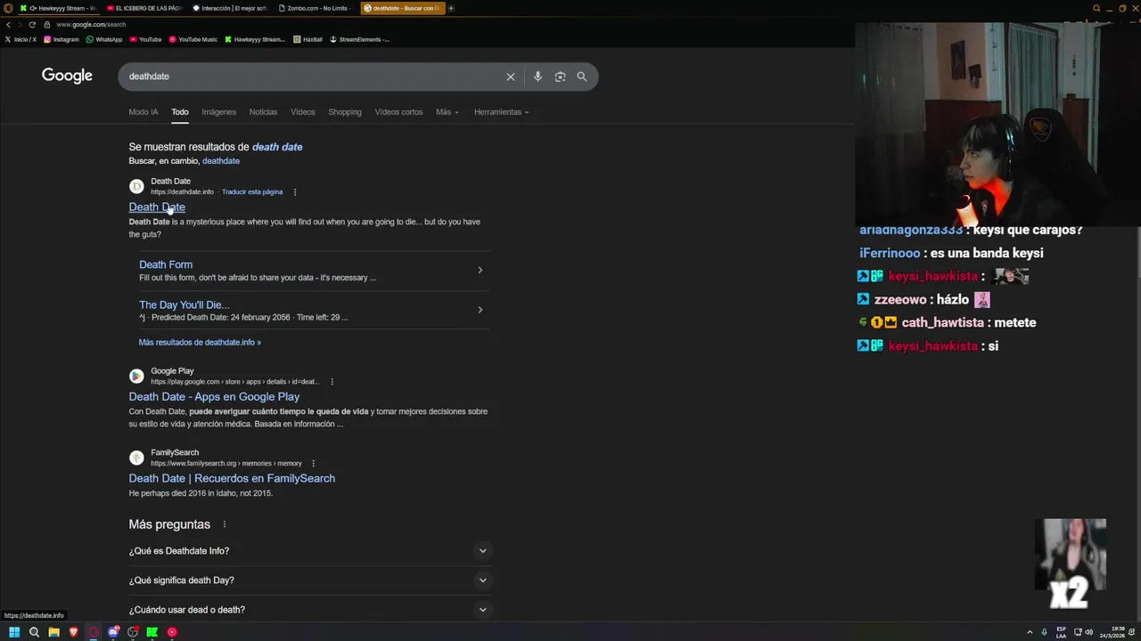The image size is (1141, 641).
Task: Open the Herramientas tools dropdown
Action: pyautogui.click(x=501, y=112)
